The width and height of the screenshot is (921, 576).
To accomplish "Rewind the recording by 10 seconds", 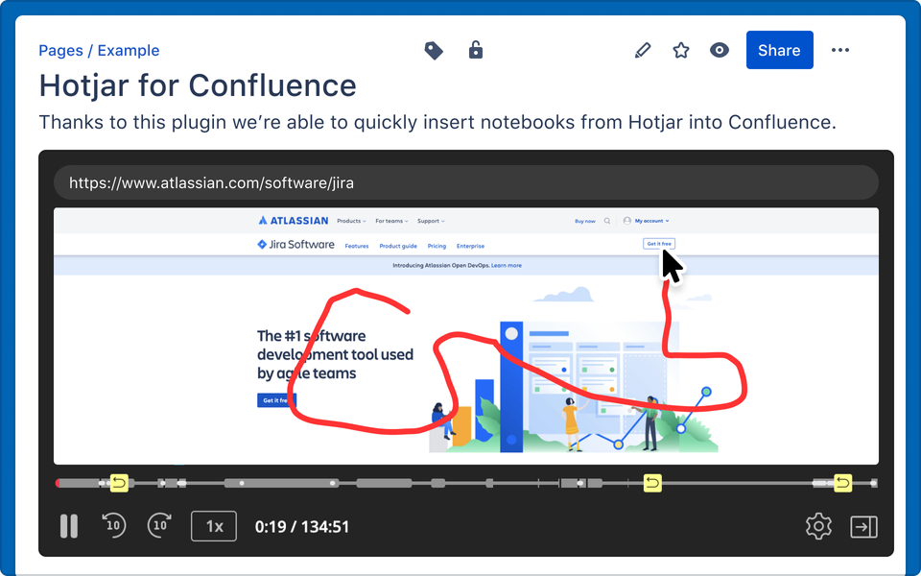I will click(x=114, y=525).
